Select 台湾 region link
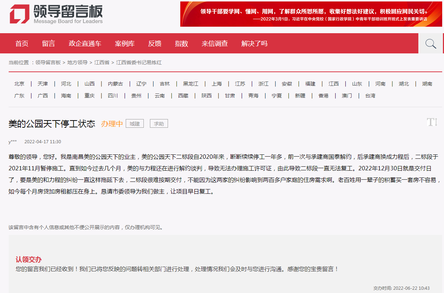The image size is (444, 293). coord(370,96)
